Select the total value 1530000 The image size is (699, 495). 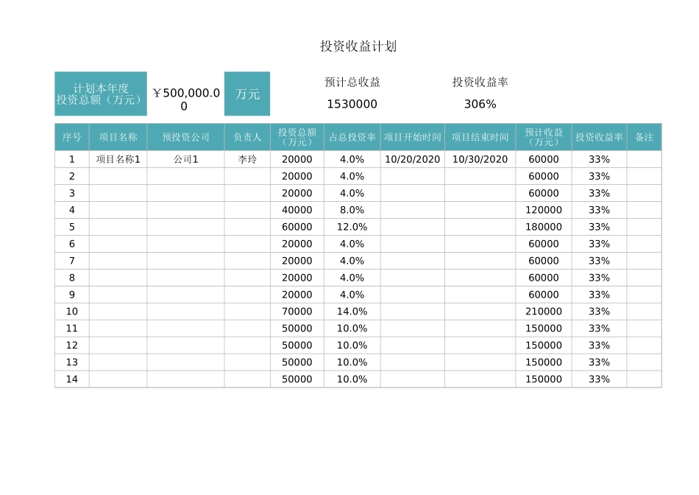352,104
